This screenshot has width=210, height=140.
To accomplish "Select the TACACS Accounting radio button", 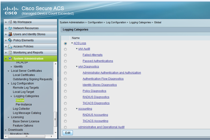I will (x=65, y=121).
